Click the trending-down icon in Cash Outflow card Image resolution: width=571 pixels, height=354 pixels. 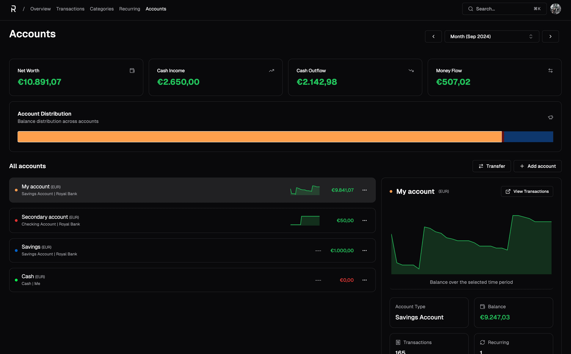coord(411,71)
